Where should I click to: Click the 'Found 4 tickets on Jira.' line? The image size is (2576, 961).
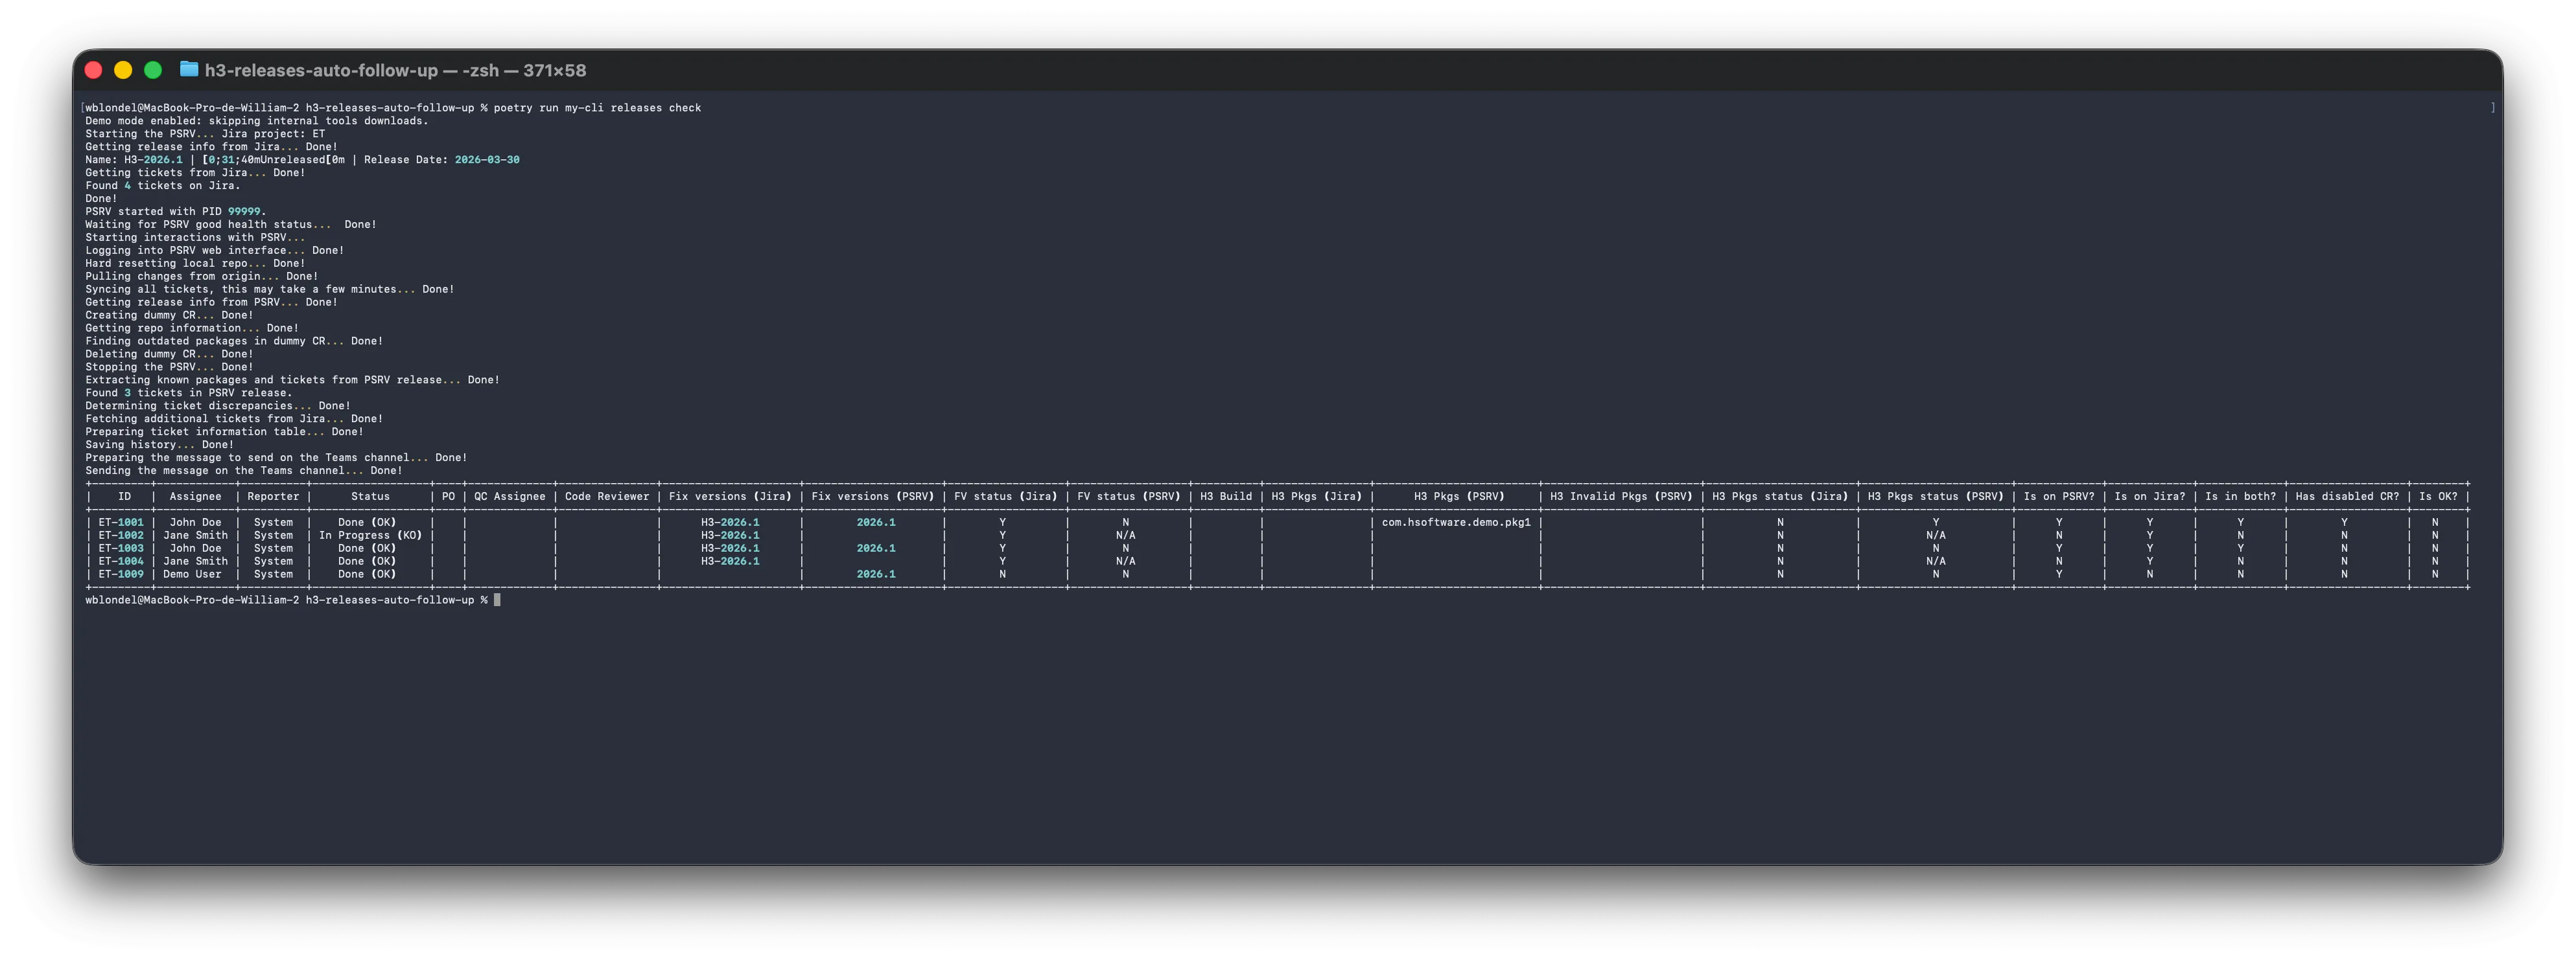click(163, 186)
